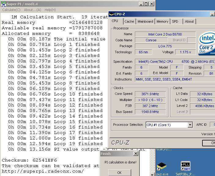215x176 pixels.
Task: Click the Intel Core 2 Duo logo
Action: coord(207,43)
